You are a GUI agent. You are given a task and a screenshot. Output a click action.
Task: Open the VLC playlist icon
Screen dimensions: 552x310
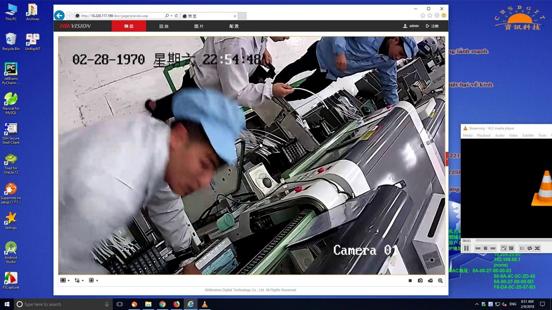(x=522, y=248)
